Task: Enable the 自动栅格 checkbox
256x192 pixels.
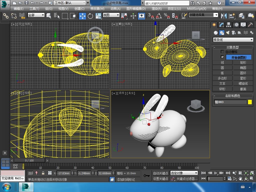Action: 222,52
